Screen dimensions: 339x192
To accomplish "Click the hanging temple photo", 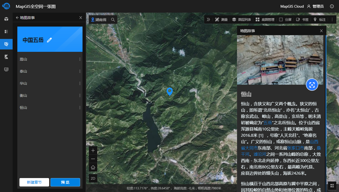I will 280,60.
